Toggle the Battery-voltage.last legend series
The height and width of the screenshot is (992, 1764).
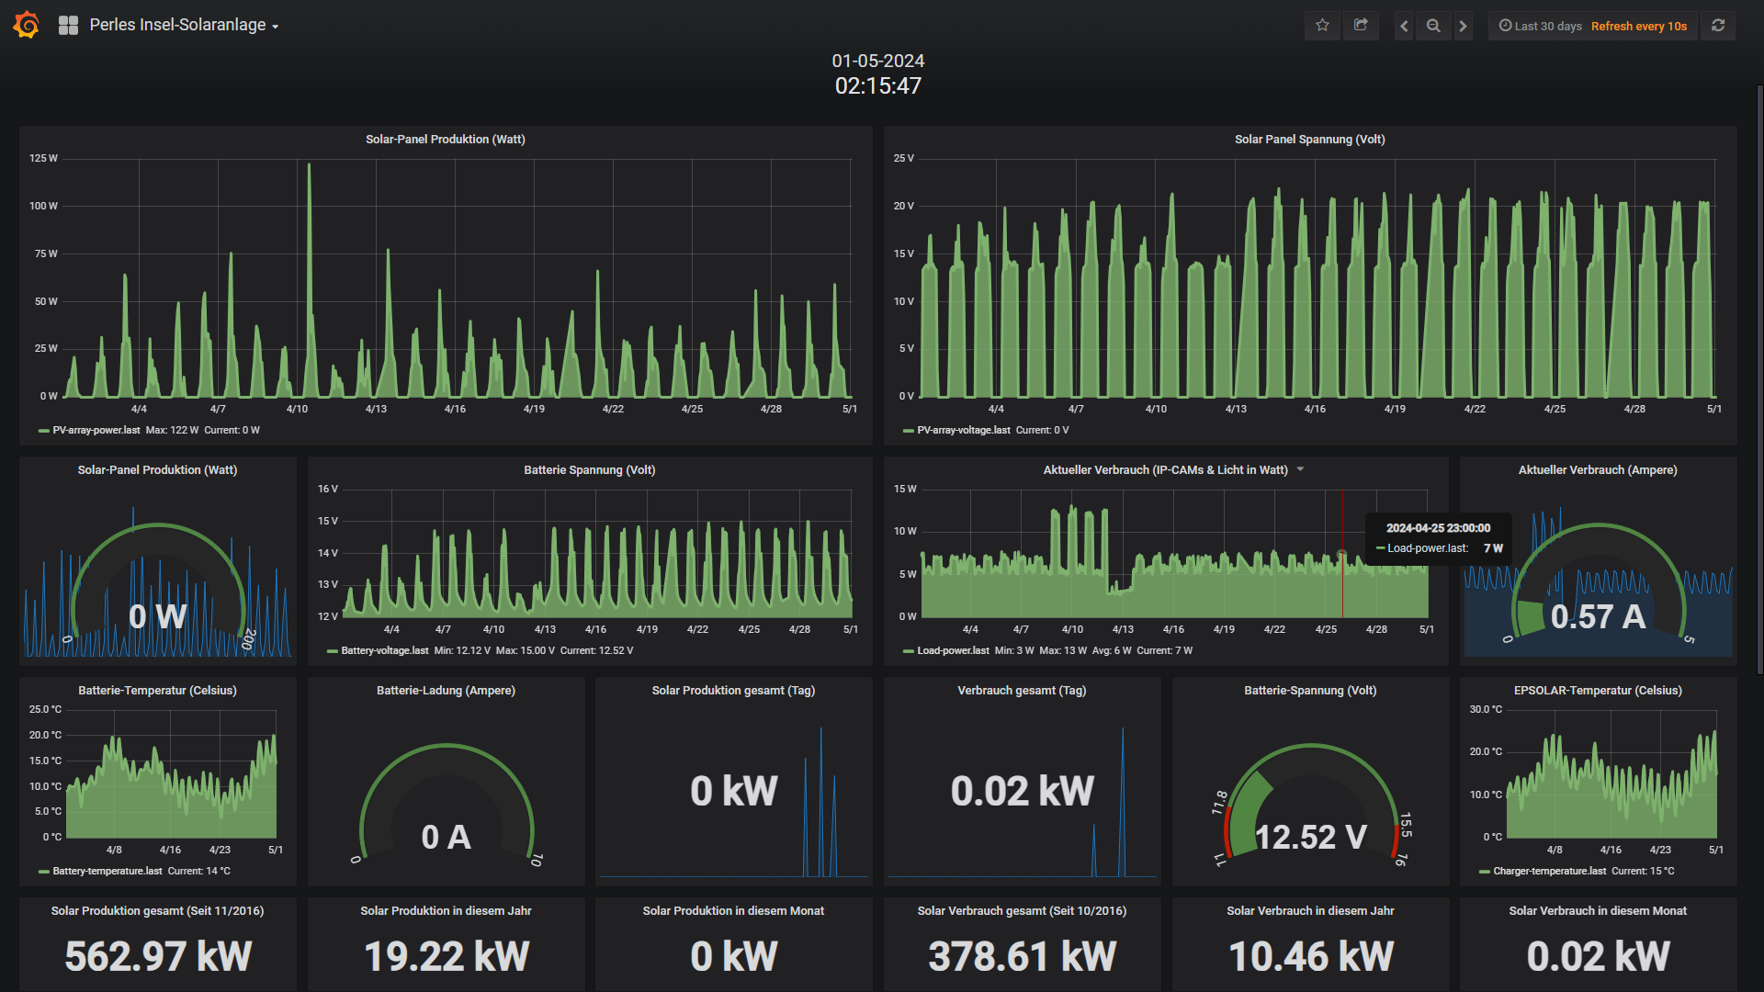(x=384, y=650)
